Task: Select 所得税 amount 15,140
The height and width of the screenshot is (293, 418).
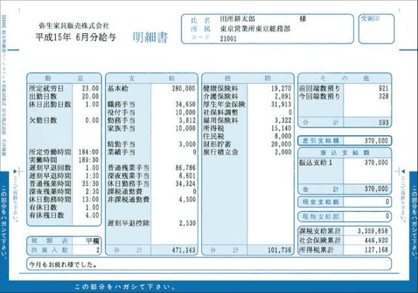Action: coord(281,129)
